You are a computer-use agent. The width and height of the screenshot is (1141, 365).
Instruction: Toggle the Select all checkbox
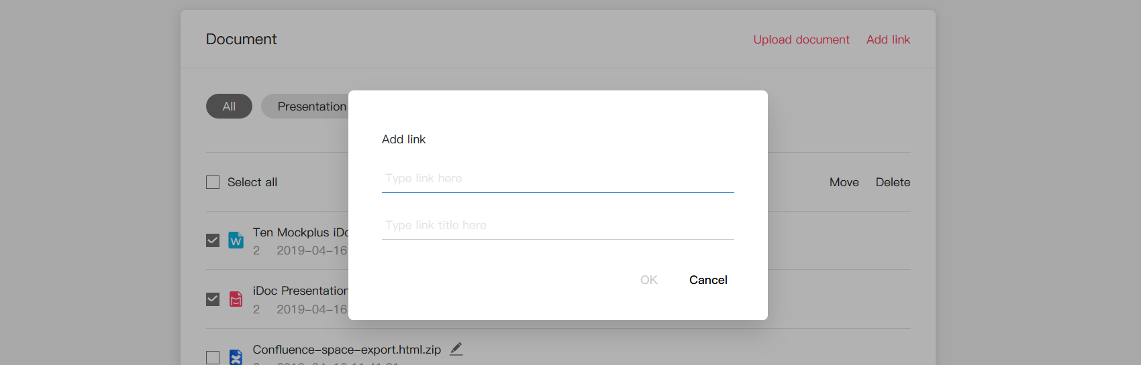coord(213,182)
